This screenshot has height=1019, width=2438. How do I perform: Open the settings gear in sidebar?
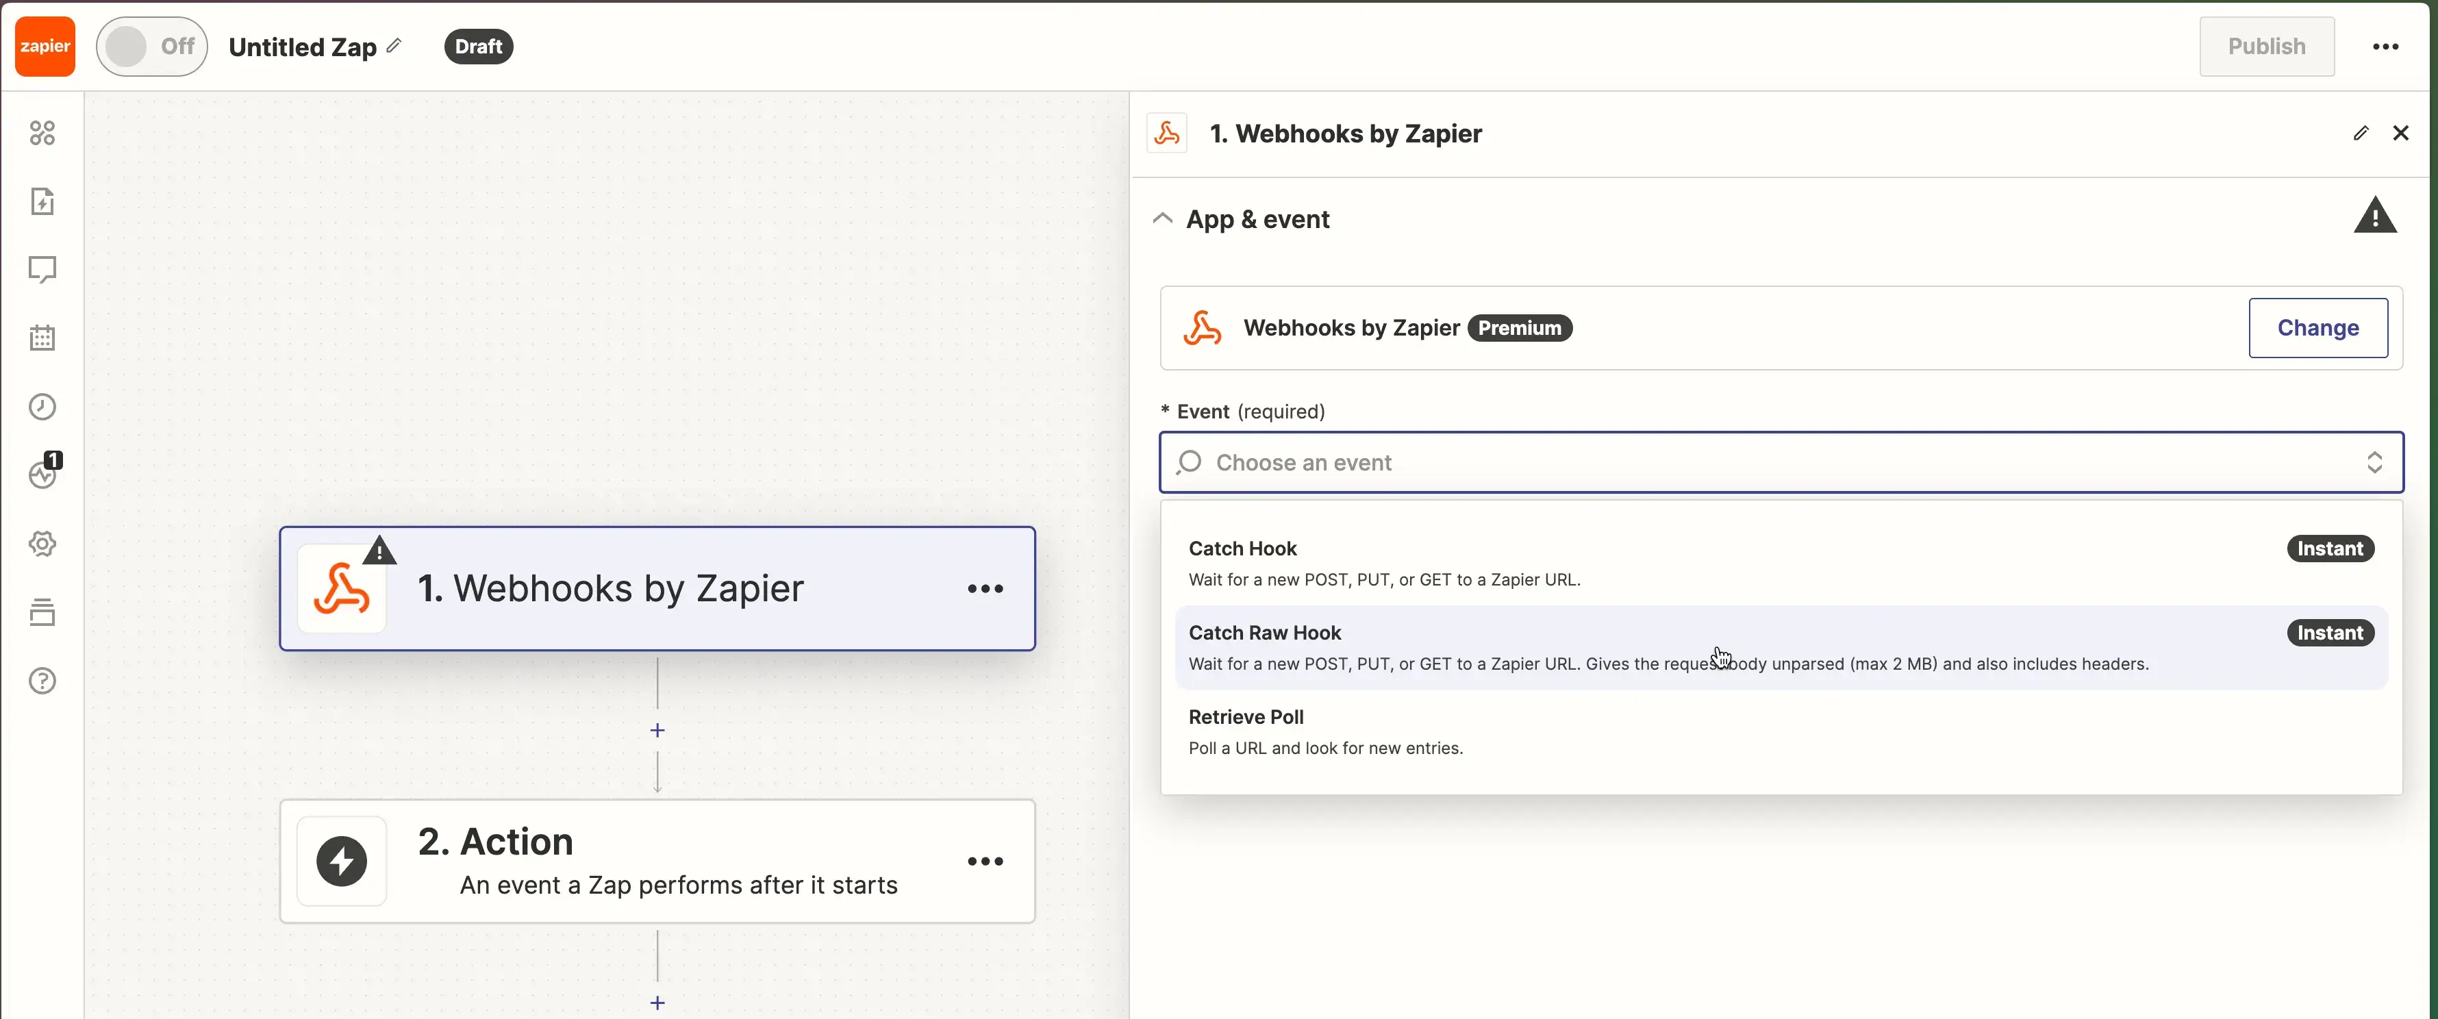[x=42, y=543]
